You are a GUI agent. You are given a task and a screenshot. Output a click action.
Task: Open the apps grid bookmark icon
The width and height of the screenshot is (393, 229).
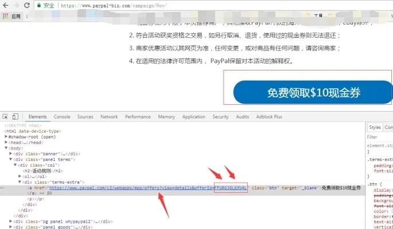(6, 16)
